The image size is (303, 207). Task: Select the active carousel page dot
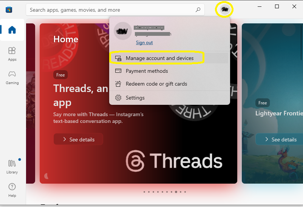click(x=176, y=192)
